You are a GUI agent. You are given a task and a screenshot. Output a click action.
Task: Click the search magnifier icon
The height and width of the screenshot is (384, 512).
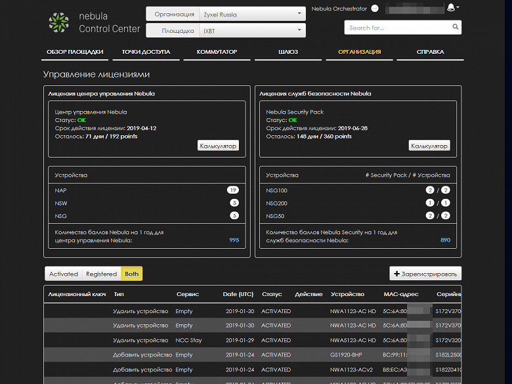click(454, 28)
